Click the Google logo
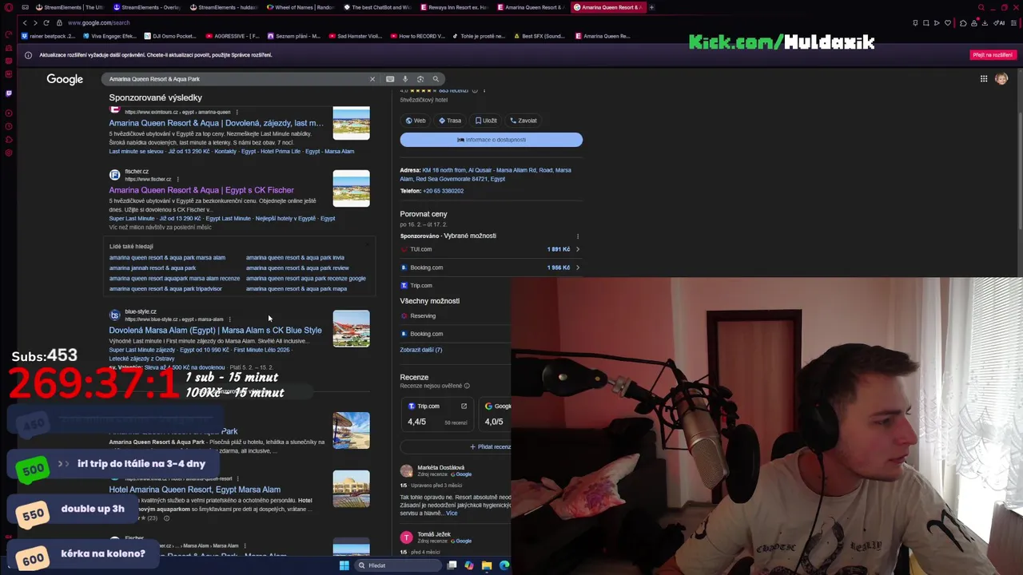The width and height of the screenshot is (1023, 575). pyautogui.click(x=65, y=79)
